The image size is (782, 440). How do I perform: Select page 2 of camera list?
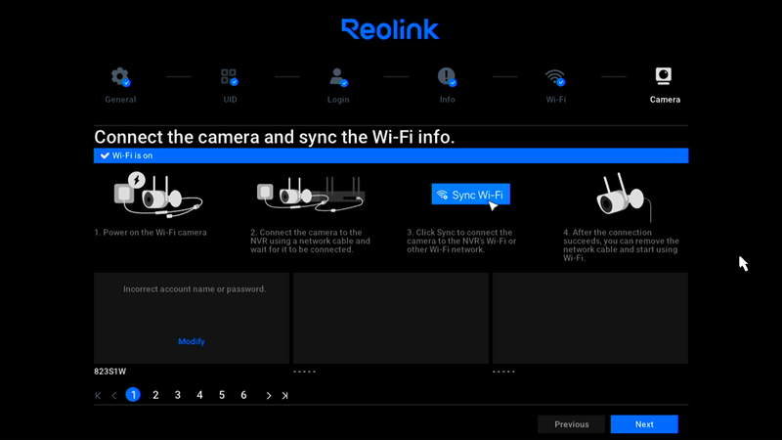(155, 395)
